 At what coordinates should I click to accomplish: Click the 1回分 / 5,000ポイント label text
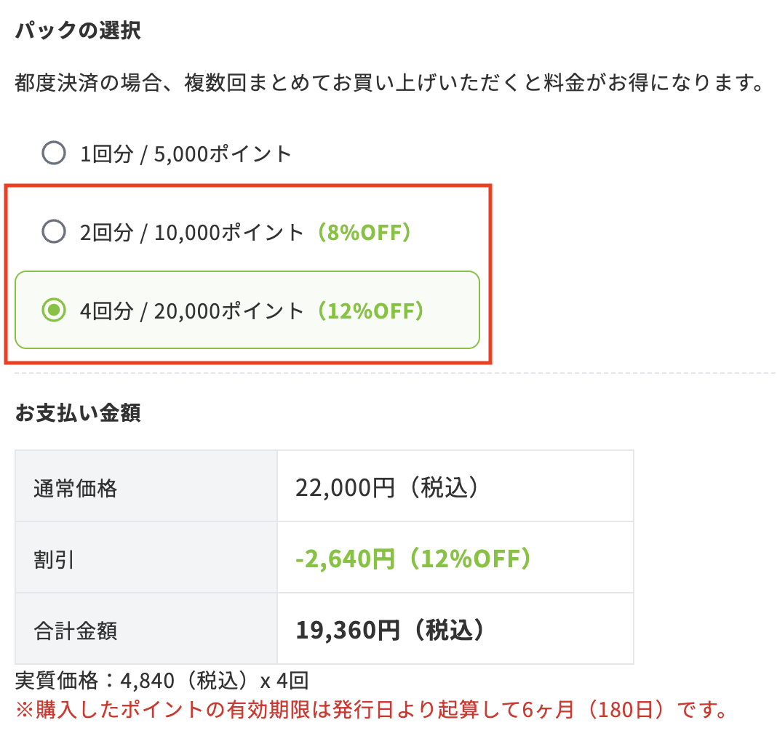[186, 153]
